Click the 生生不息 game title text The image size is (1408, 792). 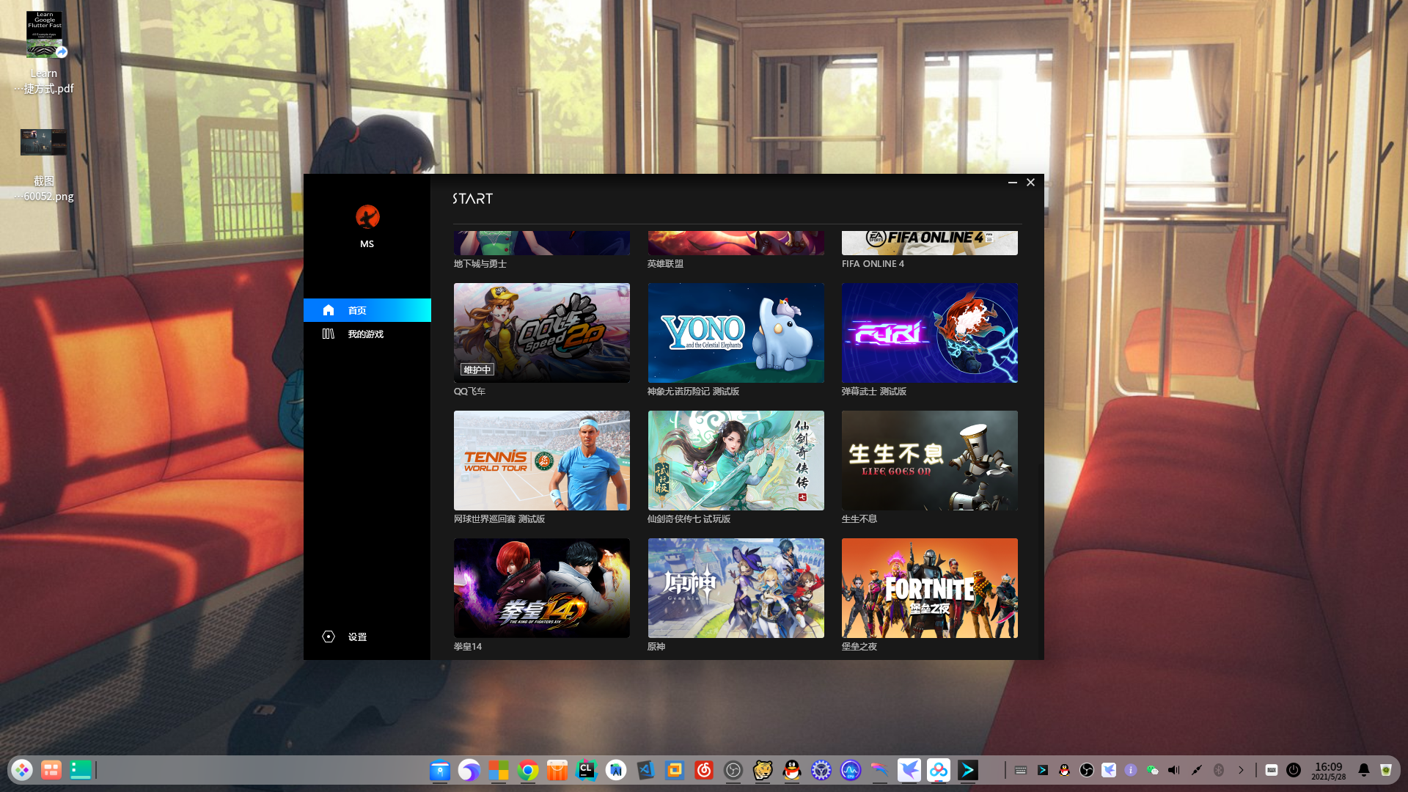[859, 519]
